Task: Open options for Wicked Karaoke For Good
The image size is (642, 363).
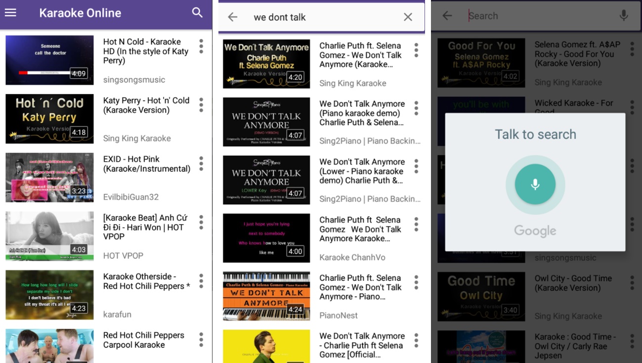Action: pyautogui.click(x=632, y=107)
